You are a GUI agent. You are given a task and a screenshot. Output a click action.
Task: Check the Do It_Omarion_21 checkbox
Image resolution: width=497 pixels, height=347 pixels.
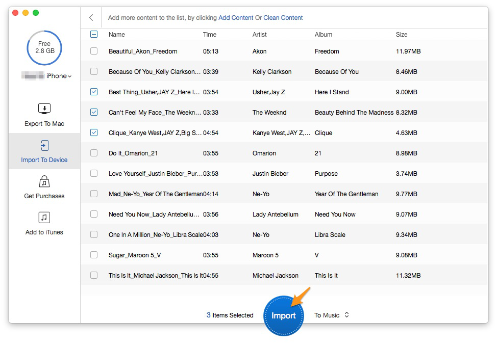point(94,153)
